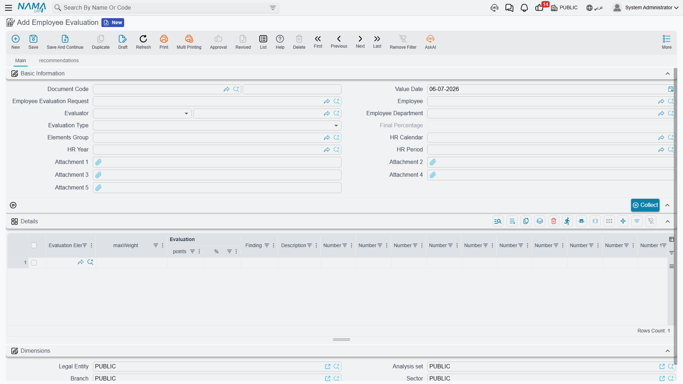Open AskAI assistant
The image size is (683, 384).
tap(430, 42)
